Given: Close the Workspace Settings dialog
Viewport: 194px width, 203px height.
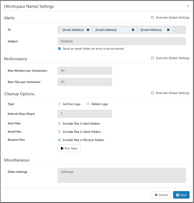Looking at the screenshot, I should point(188,6).
